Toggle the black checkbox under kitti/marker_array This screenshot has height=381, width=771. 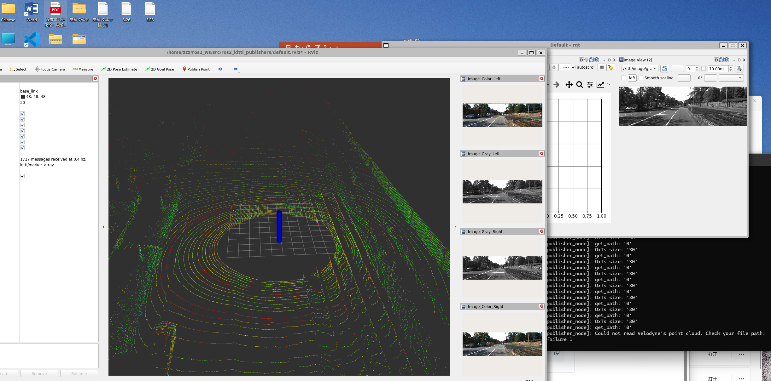coord(22,176)
